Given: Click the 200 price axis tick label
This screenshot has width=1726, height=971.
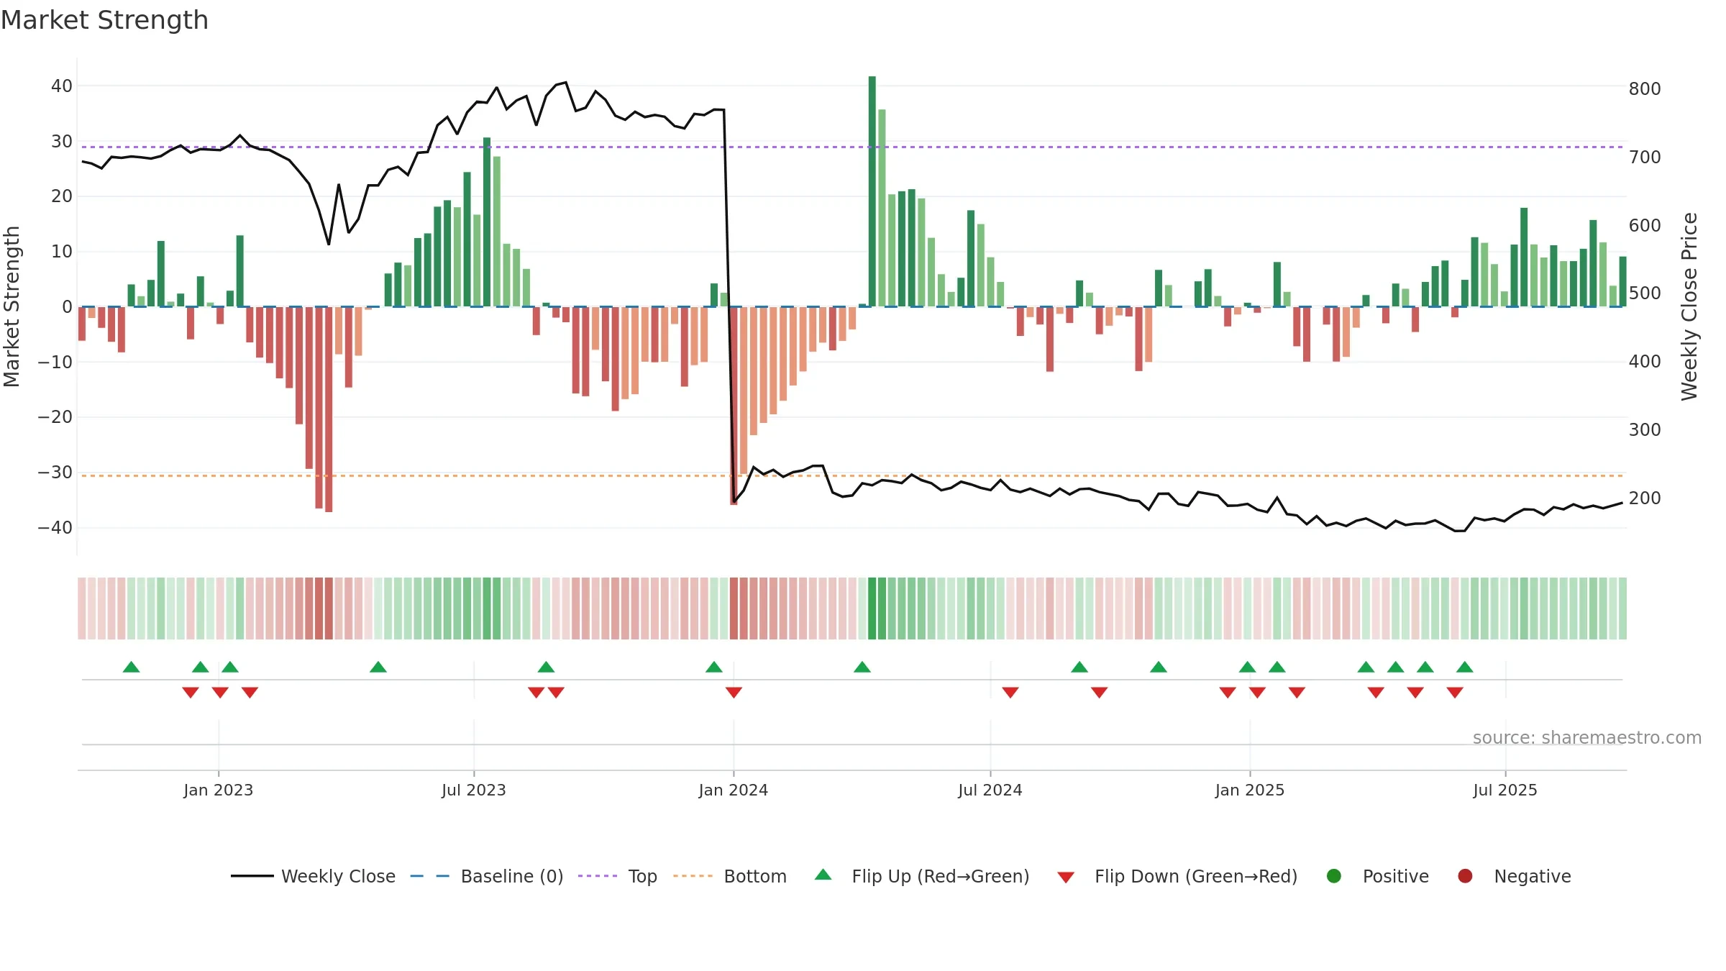Looking at the screenshot, I should click(x=1645, y=498).
